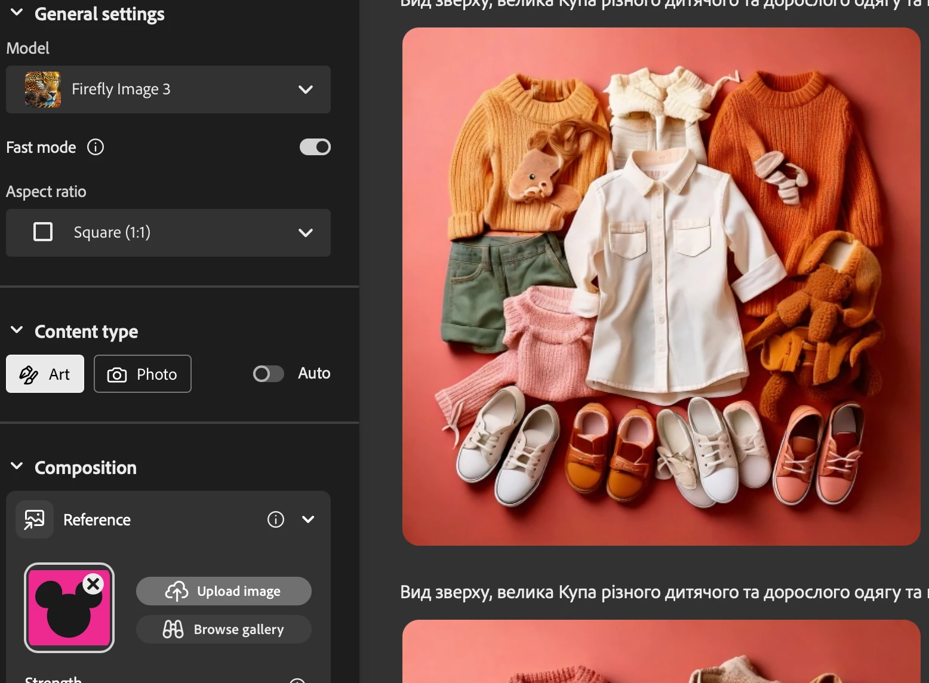This screenshot has width=929, height=683.
Task: Show Reference info tooltip
Action: pyautogui.click(x=276, y=519)
